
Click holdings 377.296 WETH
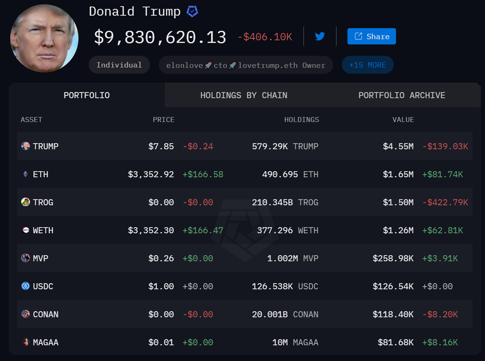point(288,230)
